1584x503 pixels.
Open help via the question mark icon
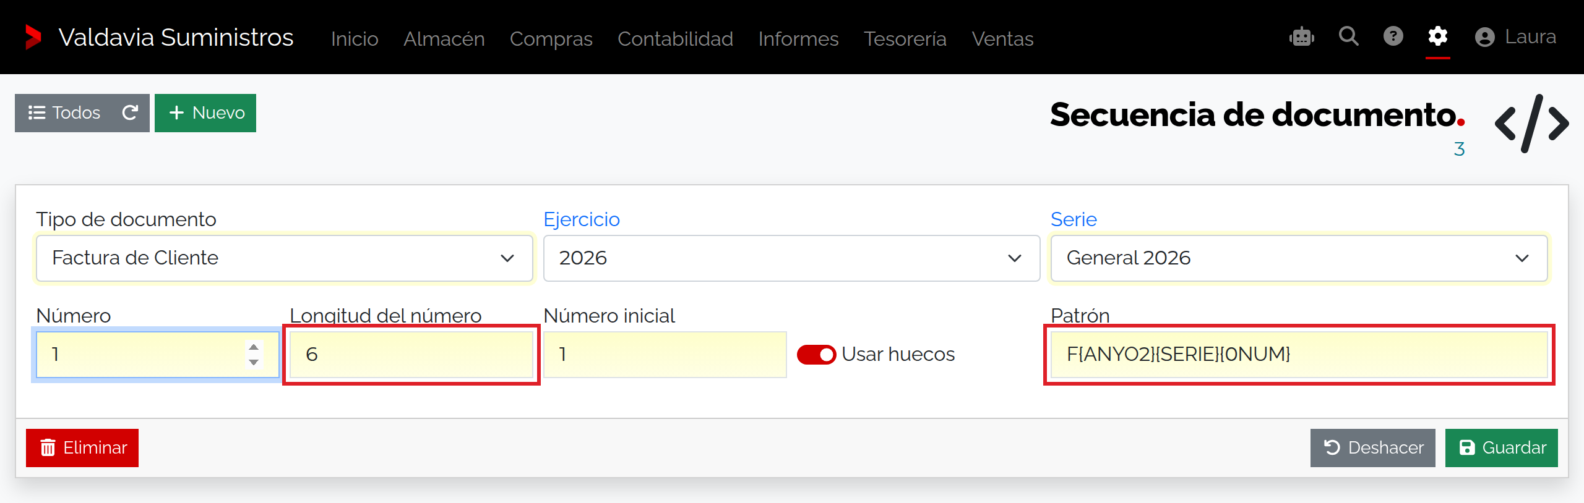pos(1393,36)
